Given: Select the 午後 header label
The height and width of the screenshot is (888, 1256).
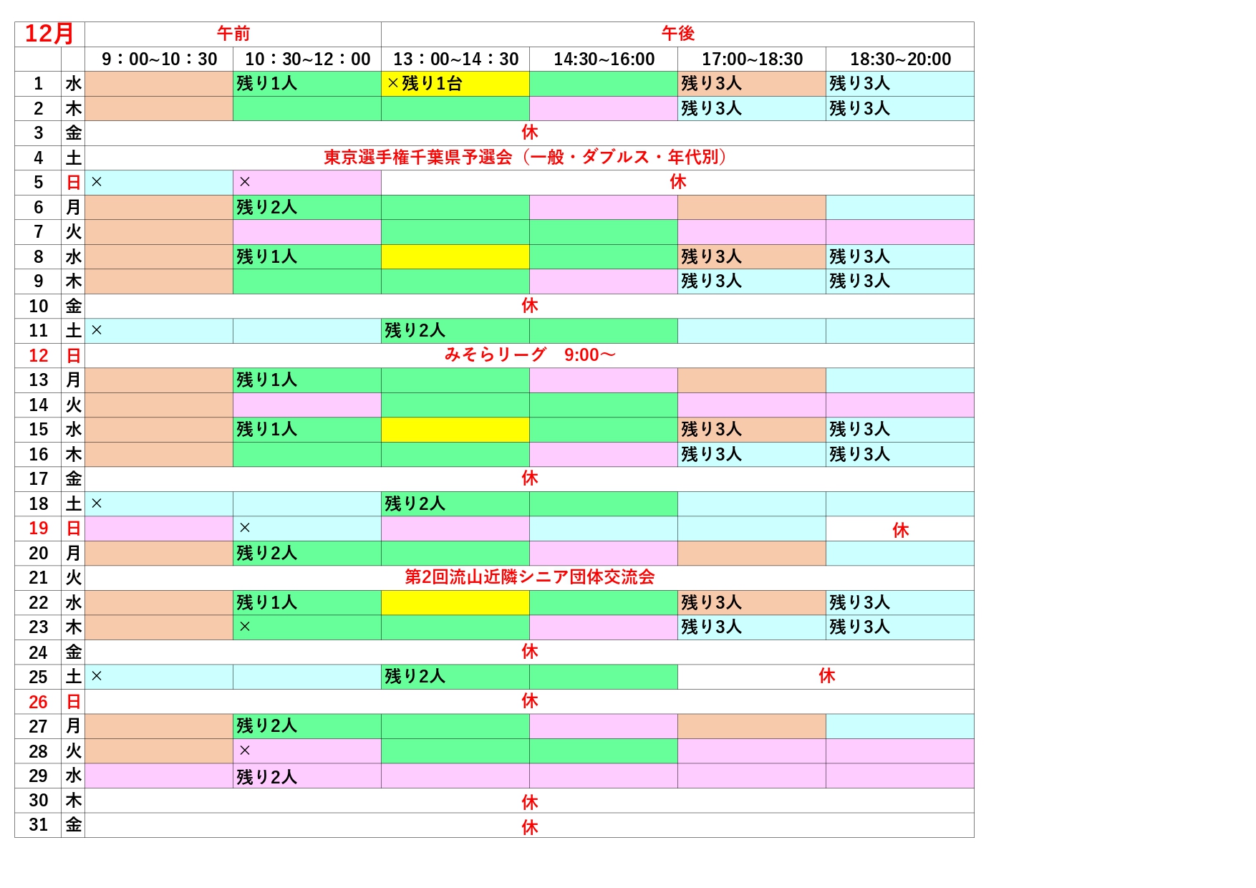Looking at the screenshot, I should [678, 34].
